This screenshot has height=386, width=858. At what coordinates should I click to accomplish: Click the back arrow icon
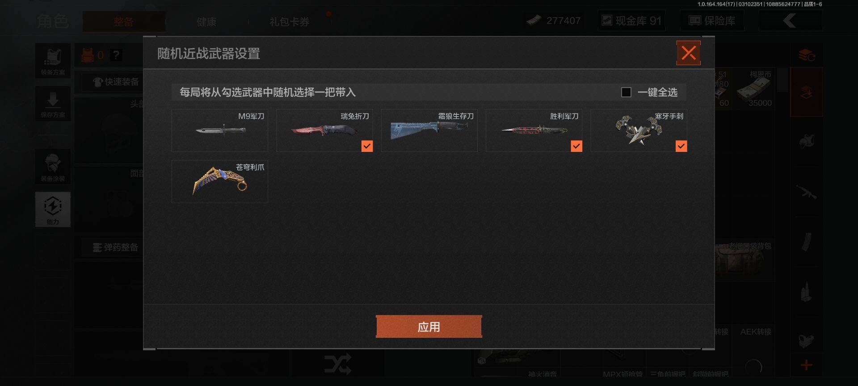790,21
